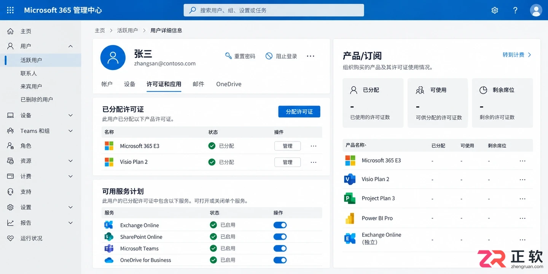548x274 pixels.
Task: Click the Exchange Online service icon
Action: (109, 225)
